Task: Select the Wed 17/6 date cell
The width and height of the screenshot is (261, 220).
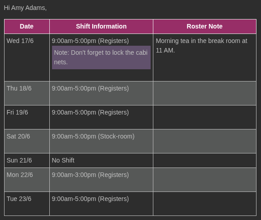Action: 27,57
